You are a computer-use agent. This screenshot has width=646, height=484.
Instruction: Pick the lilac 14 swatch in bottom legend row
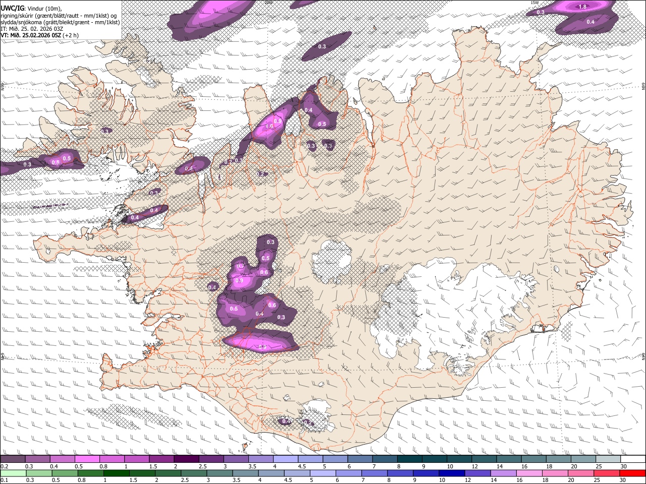503,473
